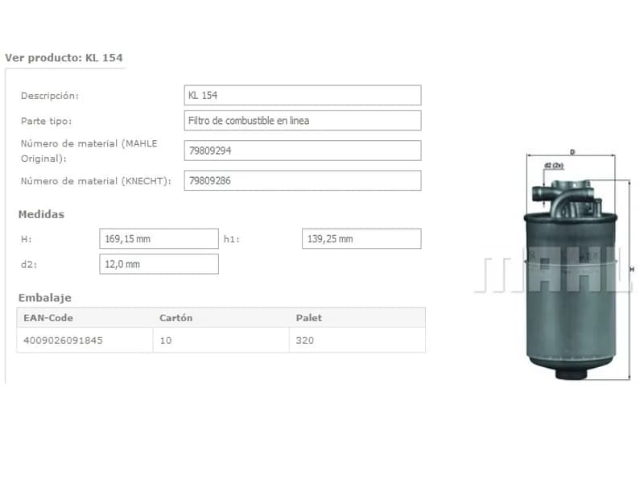Click the H measurement field 169,15 mm
The width and height of the screenshot is (644, 483).
coord(159,238)
